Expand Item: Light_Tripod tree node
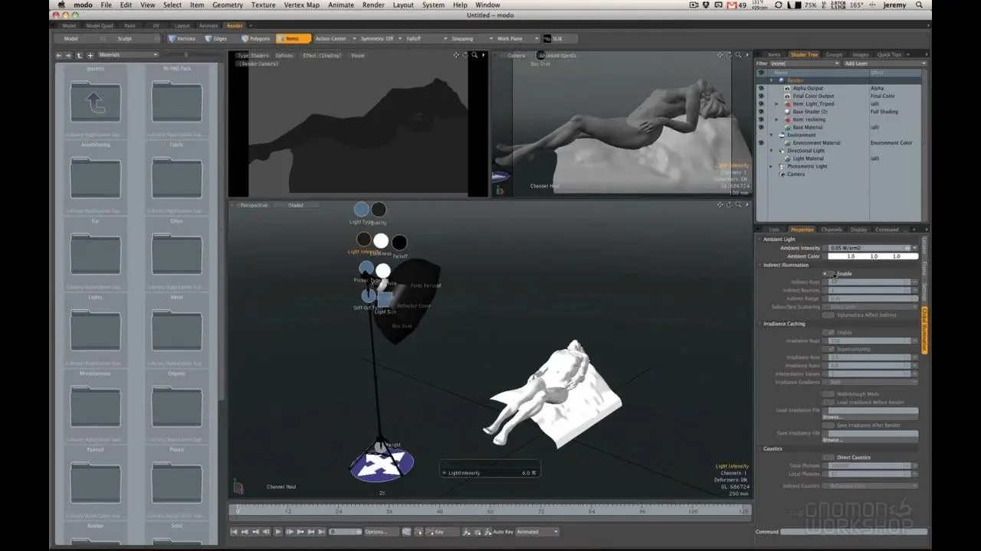The height and width of the screenshot is (551, 981). click(x=776, y=104)
